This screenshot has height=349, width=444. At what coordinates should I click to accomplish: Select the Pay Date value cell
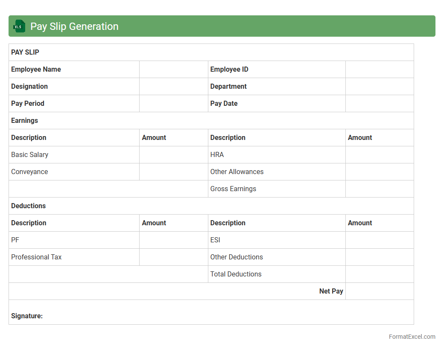click(379, 104)
